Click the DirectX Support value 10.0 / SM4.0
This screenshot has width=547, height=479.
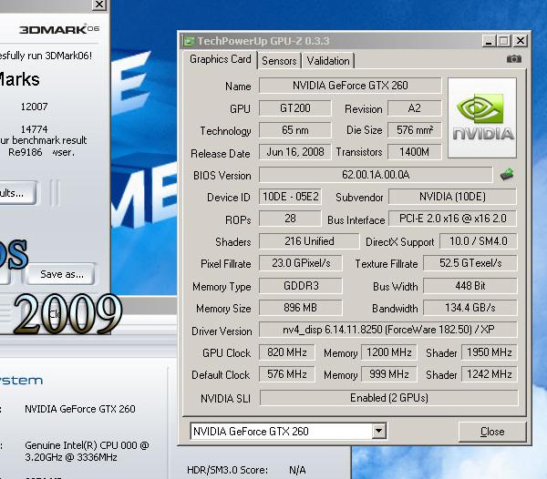pos(479,241)
